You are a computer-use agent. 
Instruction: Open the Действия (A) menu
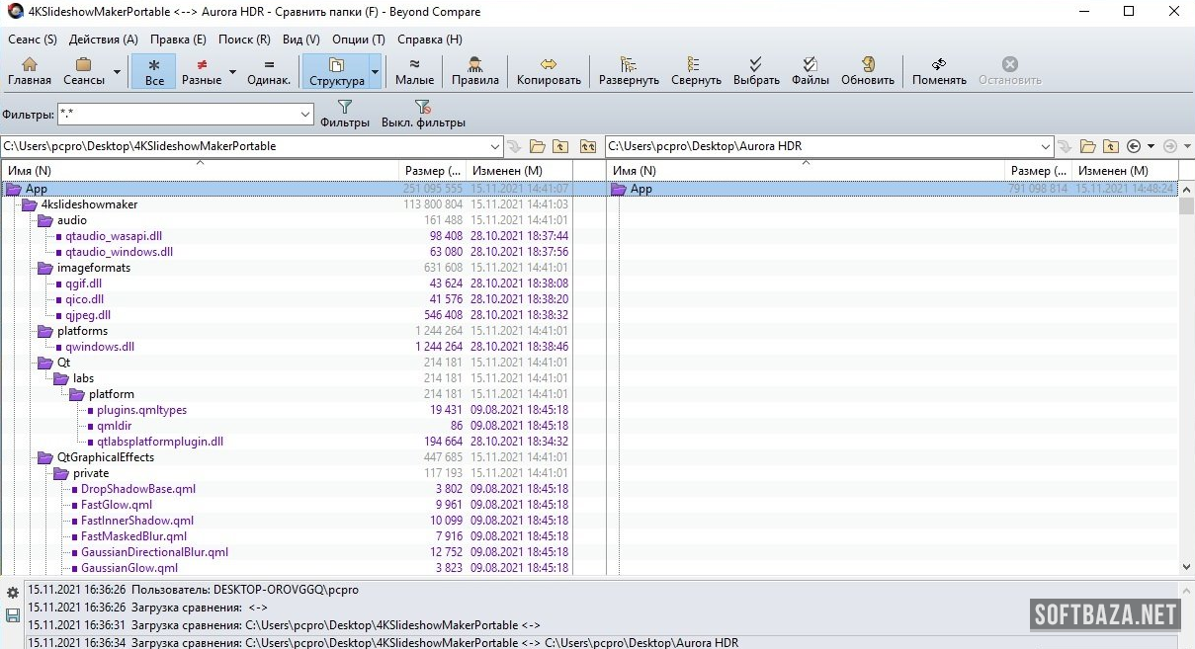point(103,40)
